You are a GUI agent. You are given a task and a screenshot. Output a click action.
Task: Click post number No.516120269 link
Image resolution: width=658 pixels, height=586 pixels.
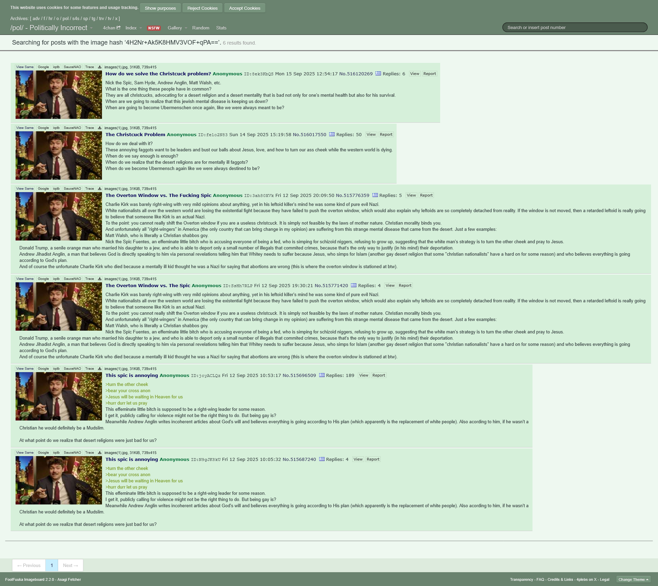pyautogui.click(x=356, y=74)
